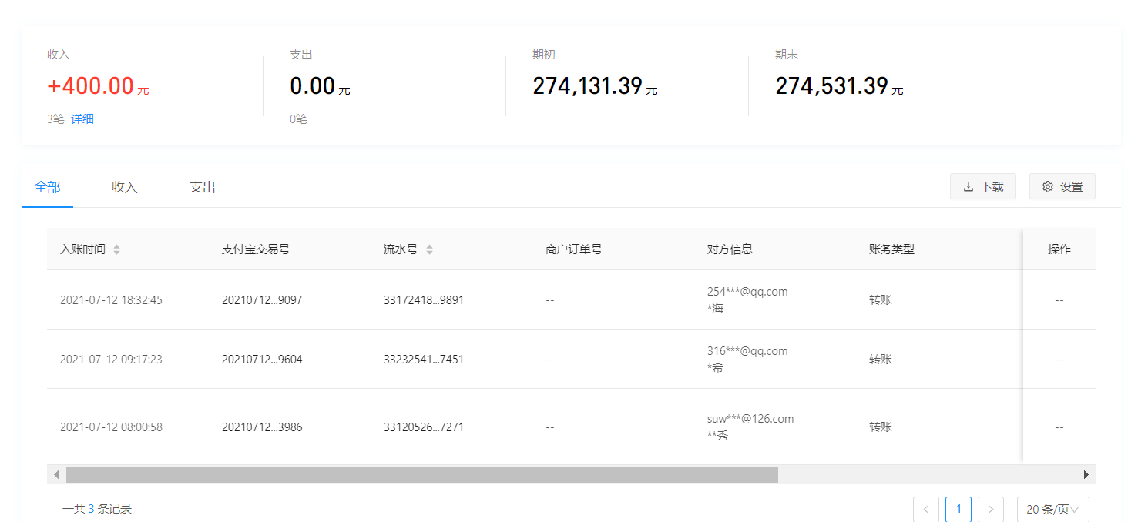The width and height of the screenshot is (1148, 522).
Task: Switch to the 全部 tab
Action: pos(47,187)
